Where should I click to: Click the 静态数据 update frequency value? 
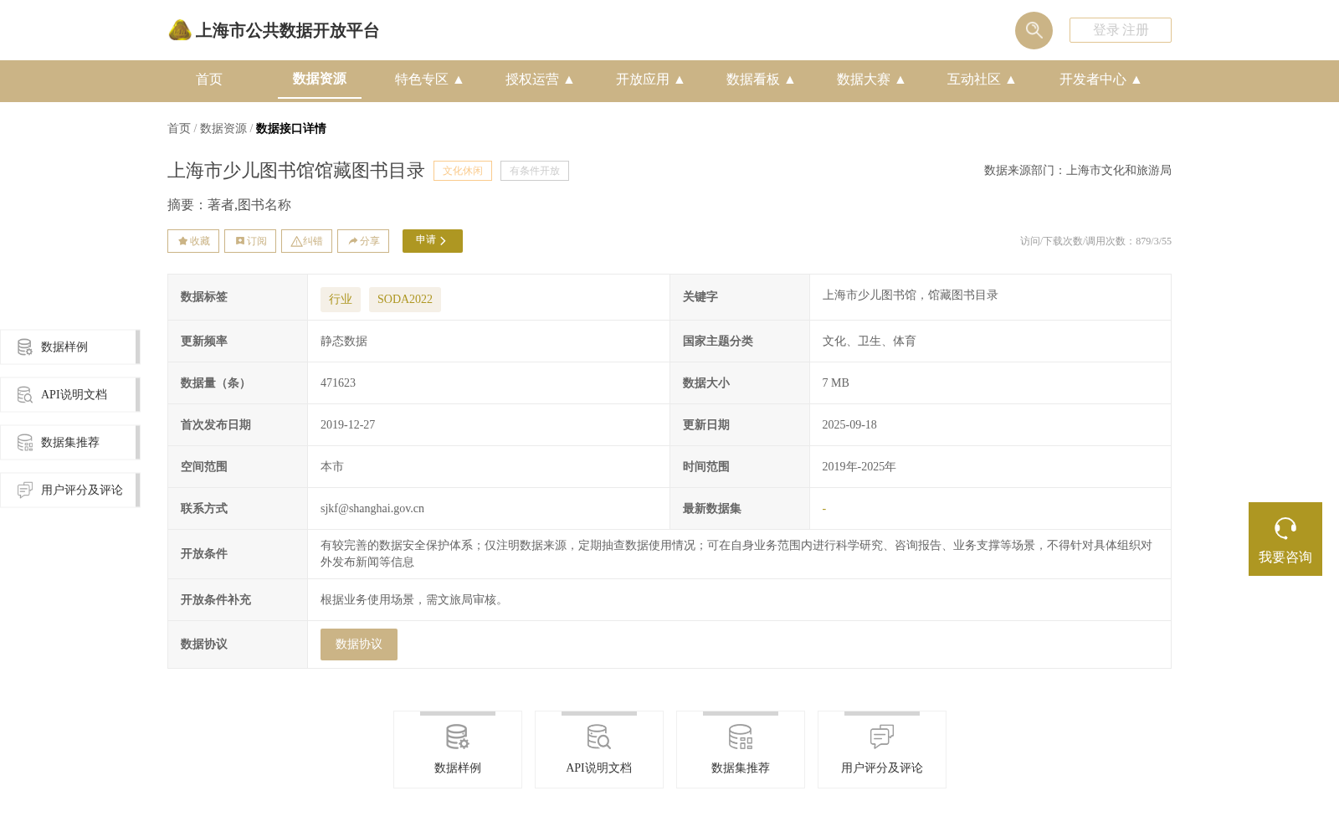click(344, 341)
